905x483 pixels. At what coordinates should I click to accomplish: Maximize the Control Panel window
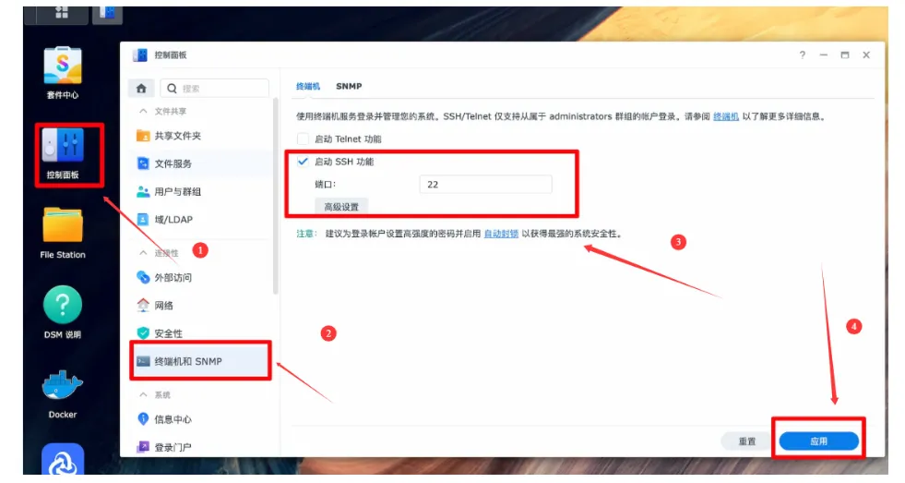[844, 54]
